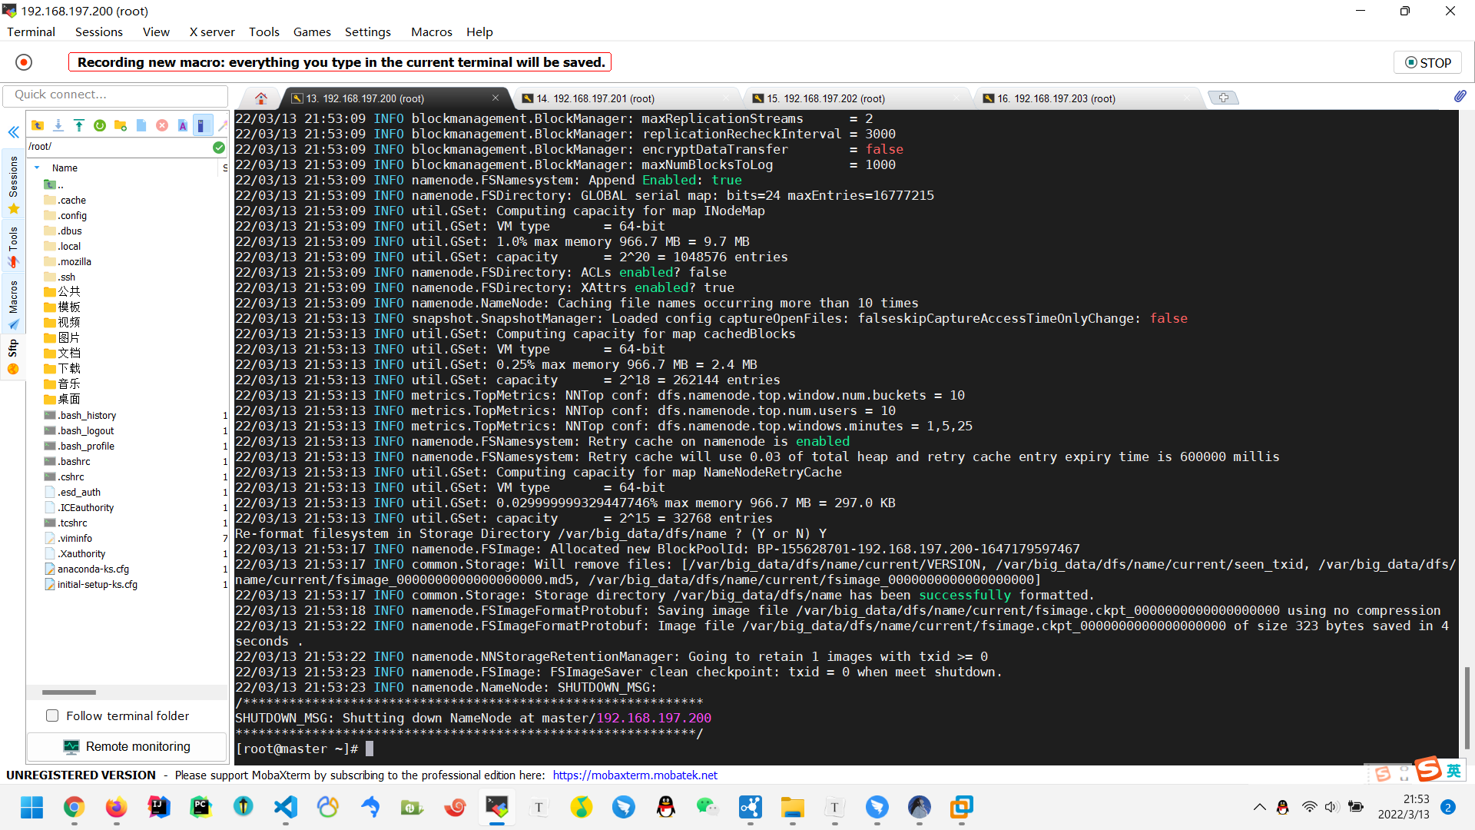Open the Settings menu
1475x830 pixels.
tap(368, 32)
